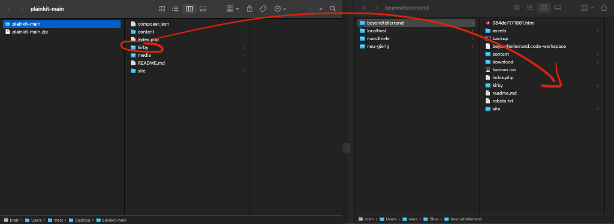Click Share icon in plainkit-main window
Screen dimensions: 614x224
coord(249,8)
